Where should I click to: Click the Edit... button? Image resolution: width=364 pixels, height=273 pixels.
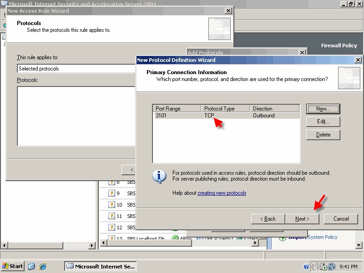[323, 121]
